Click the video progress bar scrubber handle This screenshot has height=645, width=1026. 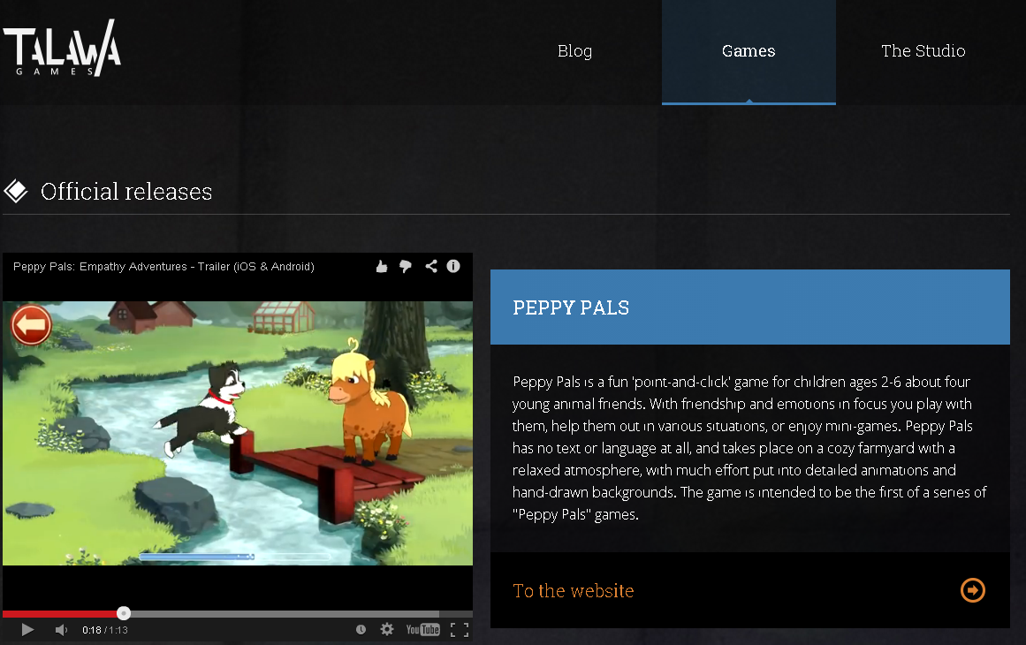coord(124,613)
